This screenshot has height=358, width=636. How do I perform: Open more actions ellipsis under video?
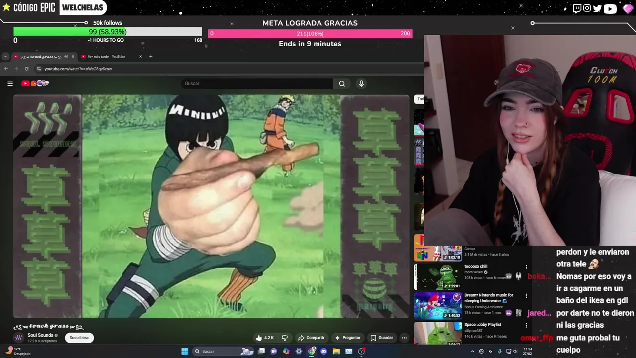pyautogui.click(x=404, y=338)
